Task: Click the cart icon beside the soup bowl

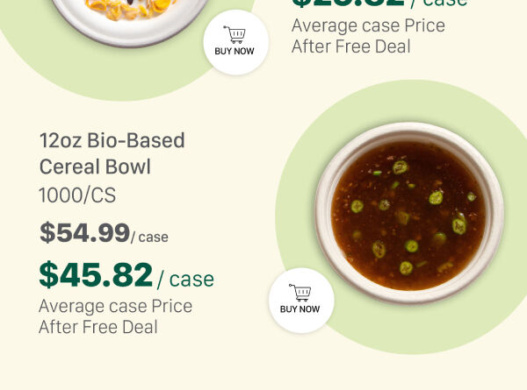Action: (300, 292)
